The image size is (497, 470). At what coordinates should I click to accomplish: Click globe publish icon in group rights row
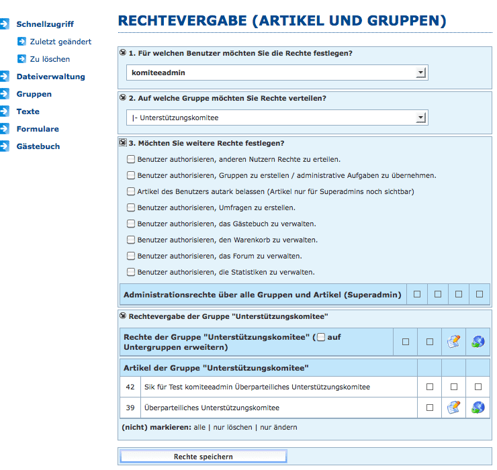click(478, 342)
